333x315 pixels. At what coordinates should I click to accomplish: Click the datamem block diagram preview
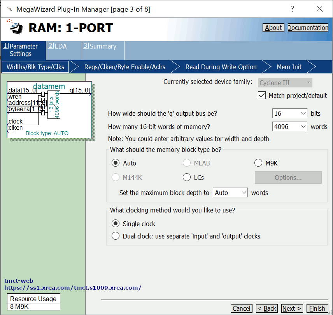point(49,110)
